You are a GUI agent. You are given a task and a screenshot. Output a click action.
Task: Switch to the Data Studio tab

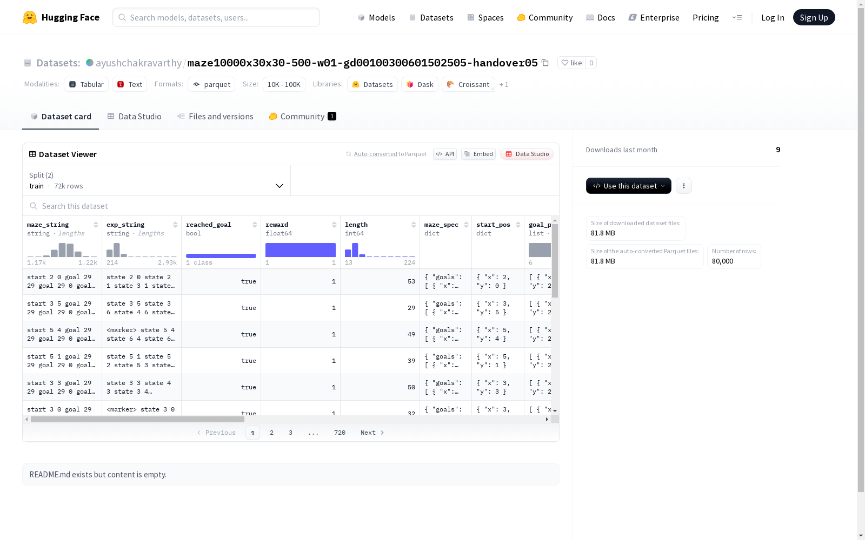[x=134, y=117]
